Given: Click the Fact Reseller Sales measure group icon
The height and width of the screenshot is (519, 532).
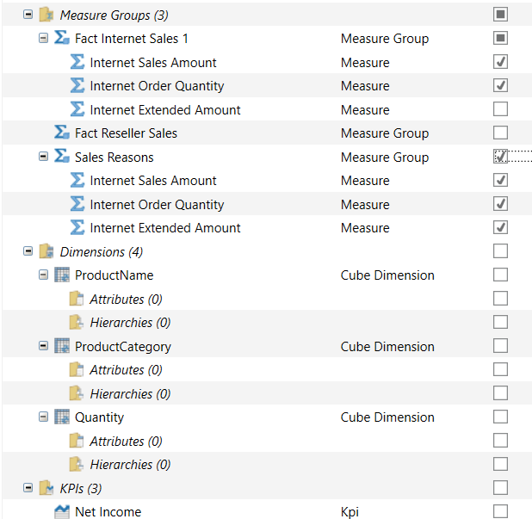Looking at the screenshot, I should [x=61, y=133].
